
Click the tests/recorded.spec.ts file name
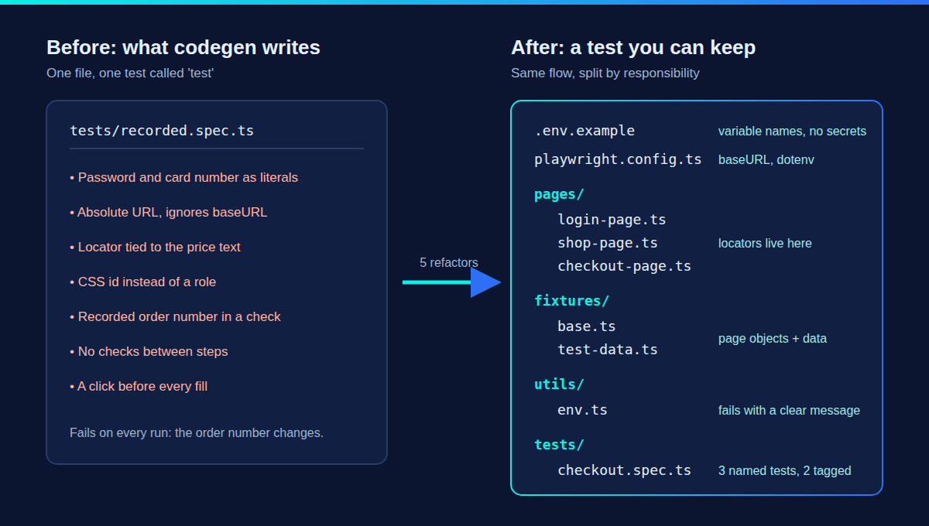(x=162, y=130)
